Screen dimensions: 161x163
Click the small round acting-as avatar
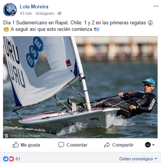pyautogui.click(x=148, y=145)
